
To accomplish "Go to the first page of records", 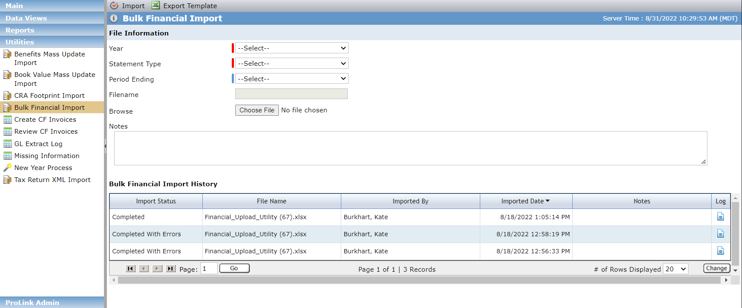I will point(130,269).
